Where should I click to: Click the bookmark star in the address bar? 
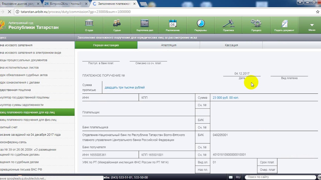coord(317,12)
